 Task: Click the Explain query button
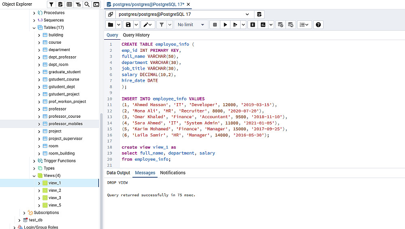[253, 25]
